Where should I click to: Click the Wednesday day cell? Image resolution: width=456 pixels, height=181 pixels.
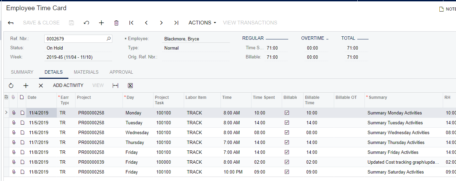138,132
